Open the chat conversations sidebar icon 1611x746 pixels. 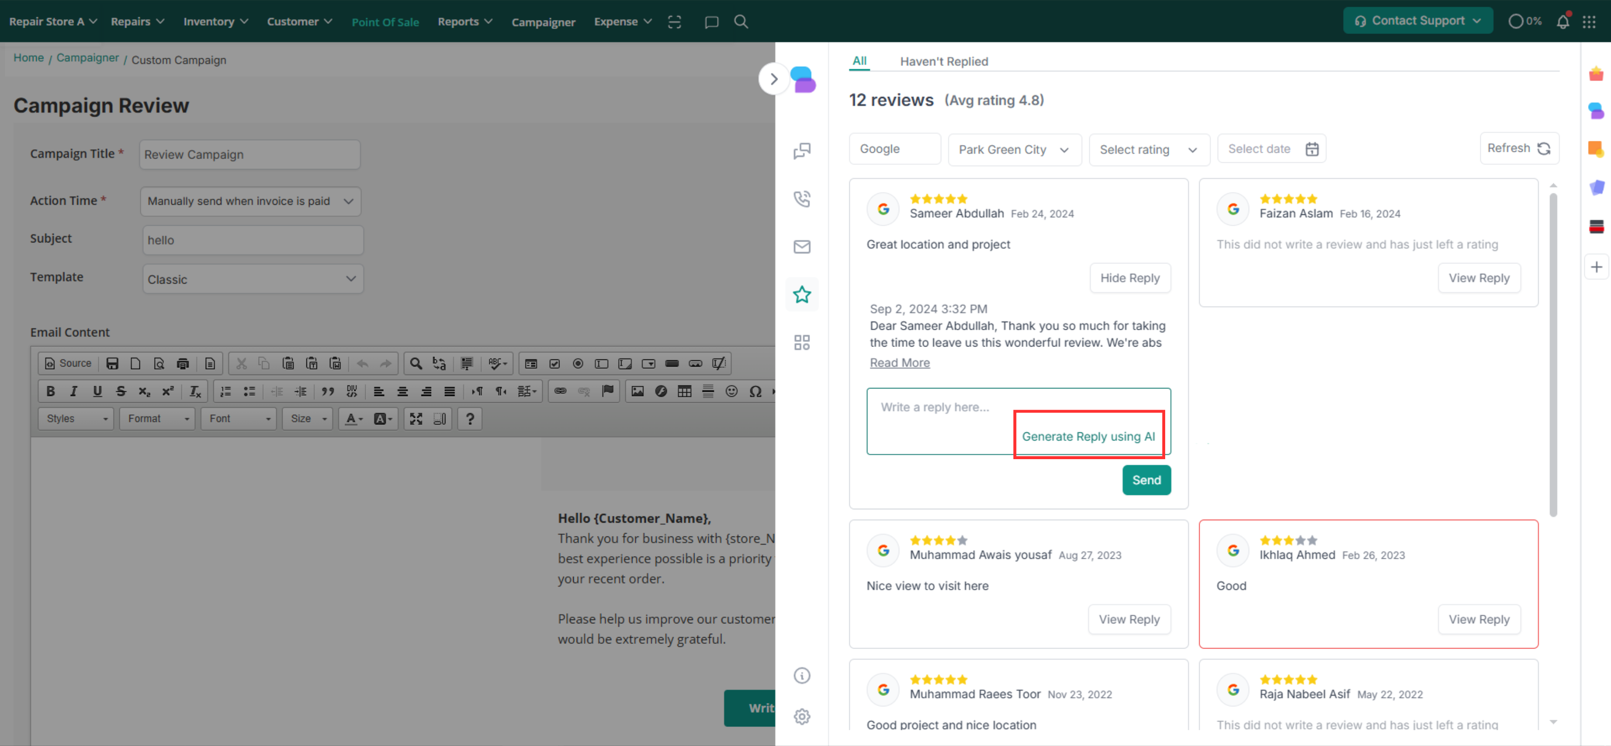(802, 151)
